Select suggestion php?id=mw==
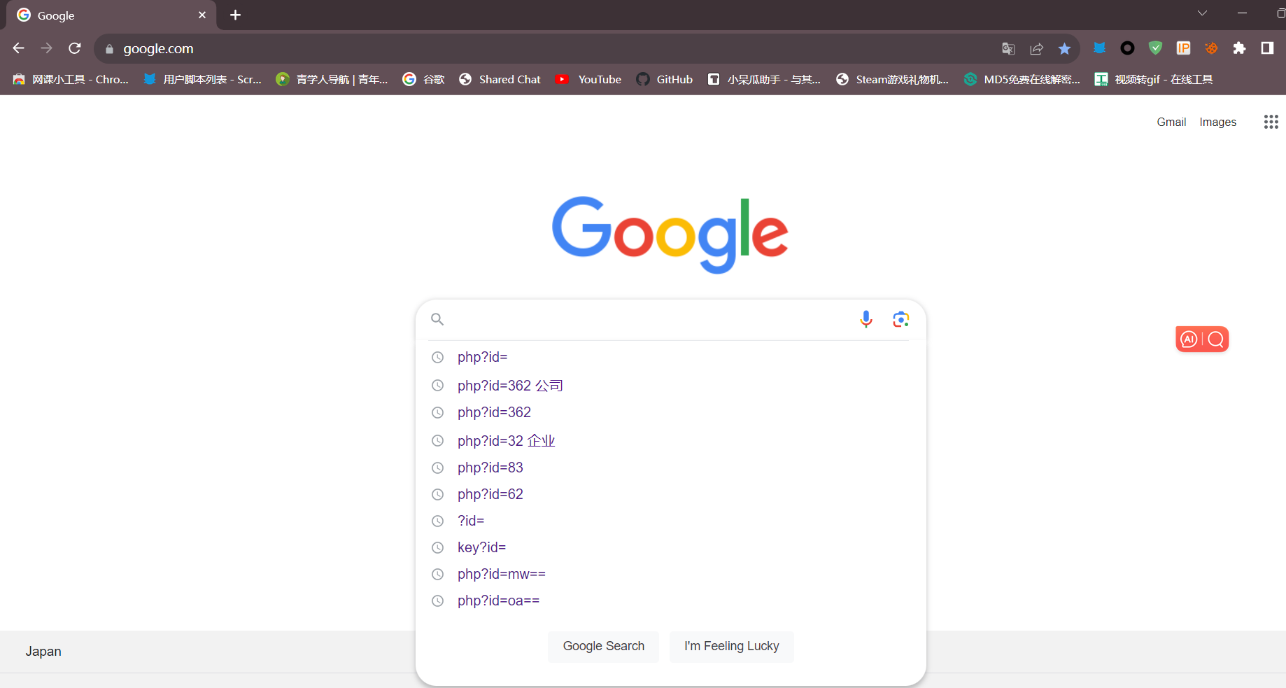 pyautogui.click(x=670, y=574)
